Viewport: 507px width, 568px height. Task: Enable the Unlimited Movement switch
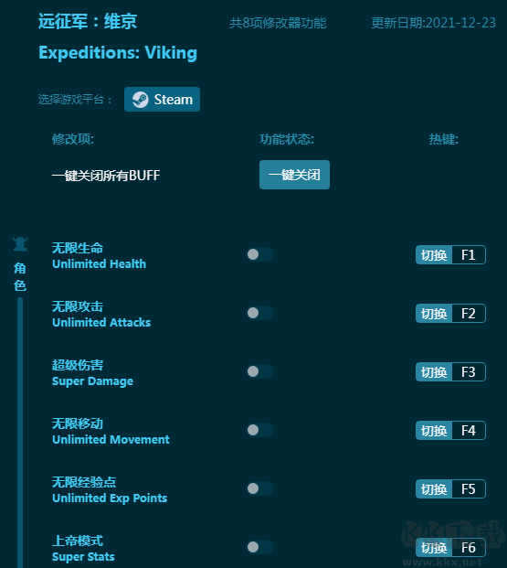(x=259, y=430)
